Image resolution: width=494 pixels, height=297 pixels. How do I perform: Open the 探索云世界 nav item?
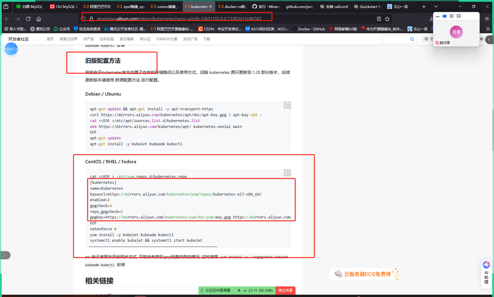click(68, 39)
